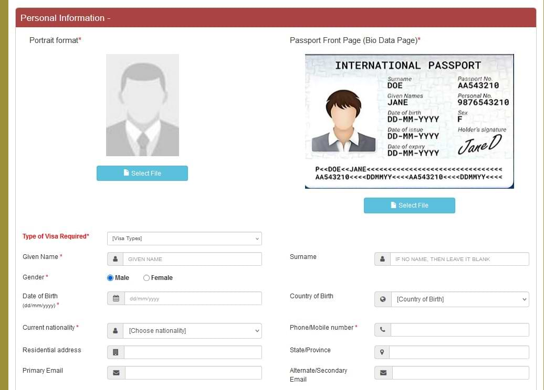The image size is (544, 390).
Task: Click the 'Passport Front Page (Bio Data Page)' label
Action: tap(355, 40)
